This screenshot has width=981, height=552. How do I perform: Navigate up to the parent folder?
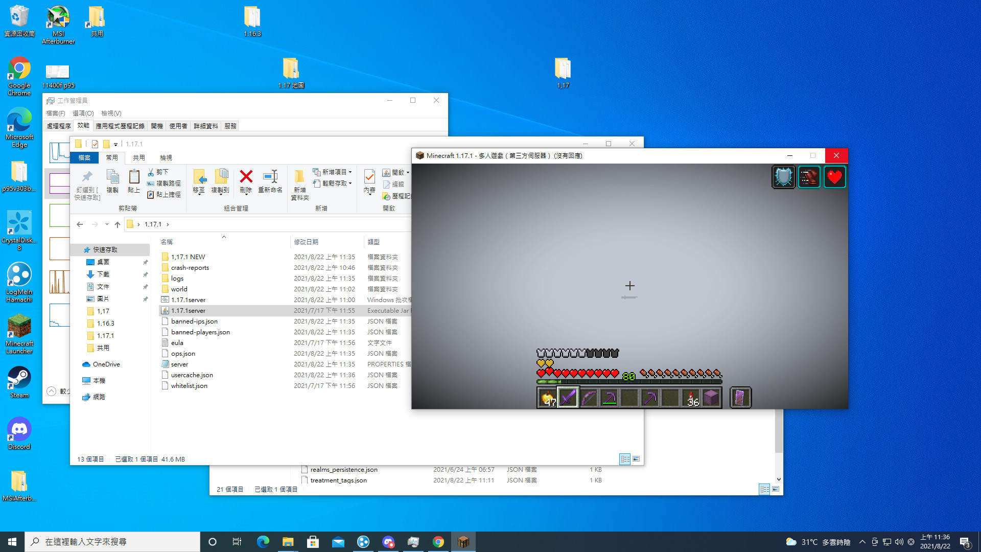click(x=117, y=224)
